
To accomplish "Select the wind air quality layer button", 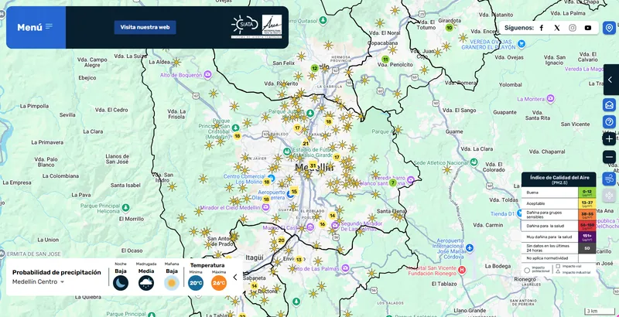I will coord(609,179).
